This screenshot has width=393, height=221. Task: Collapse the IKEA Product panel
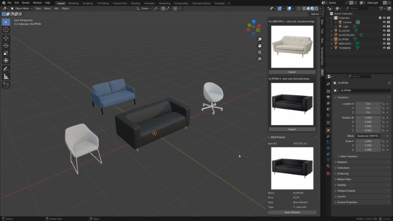269,138
